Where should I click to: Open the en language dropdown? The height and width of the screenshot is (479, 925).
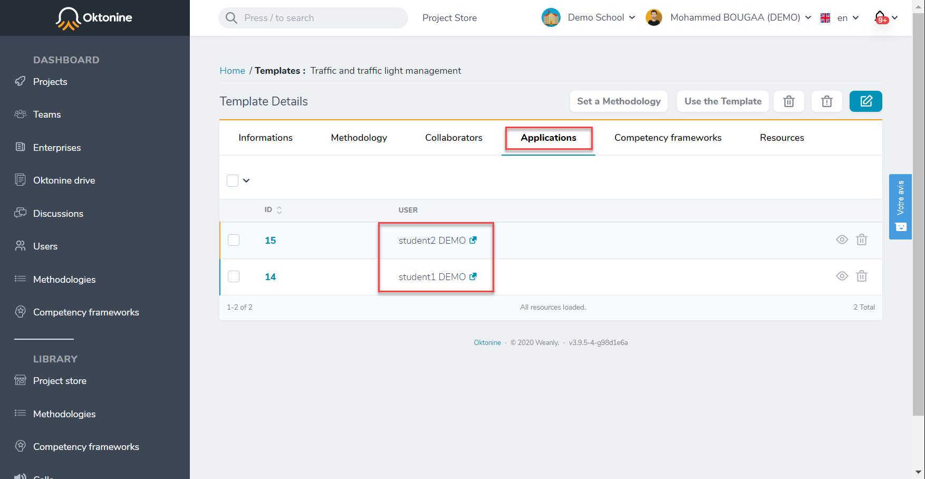pos(848,18)
